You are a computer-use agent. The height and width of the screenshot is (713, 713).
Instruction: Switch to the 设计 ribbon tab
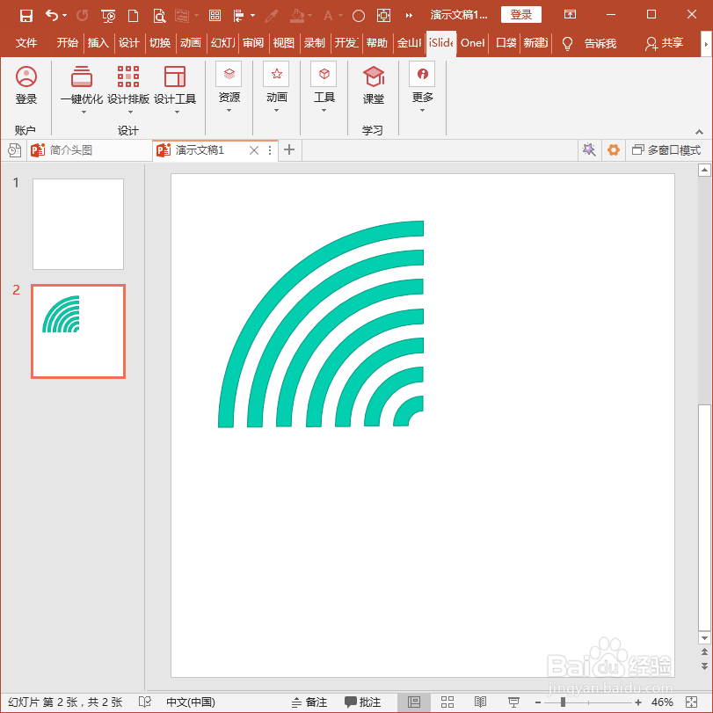(x=128, y=43)
